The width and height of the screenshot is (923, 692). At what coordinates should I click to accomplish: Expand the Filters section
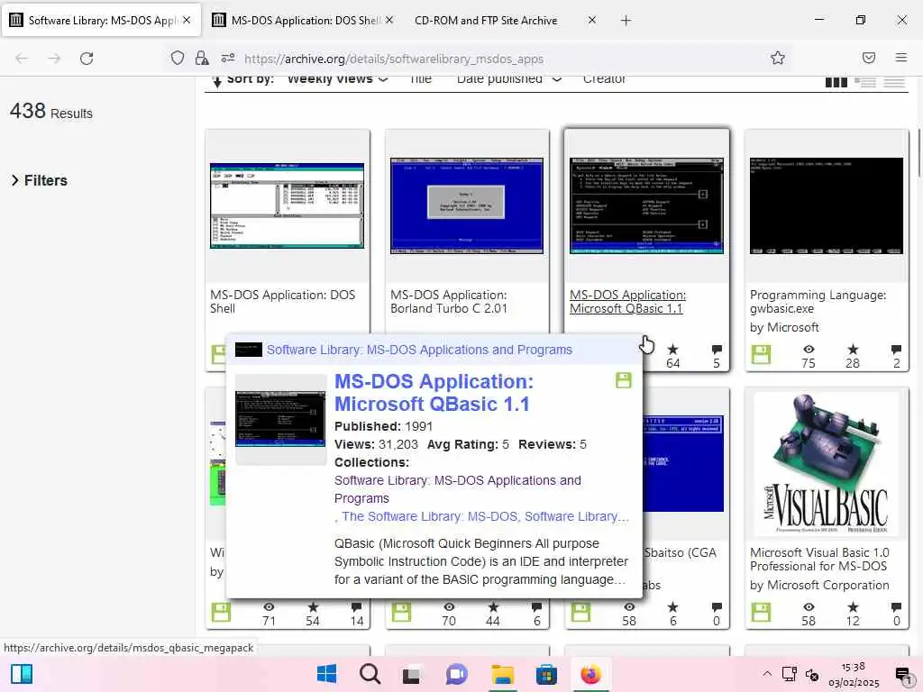tap(40, 180)
